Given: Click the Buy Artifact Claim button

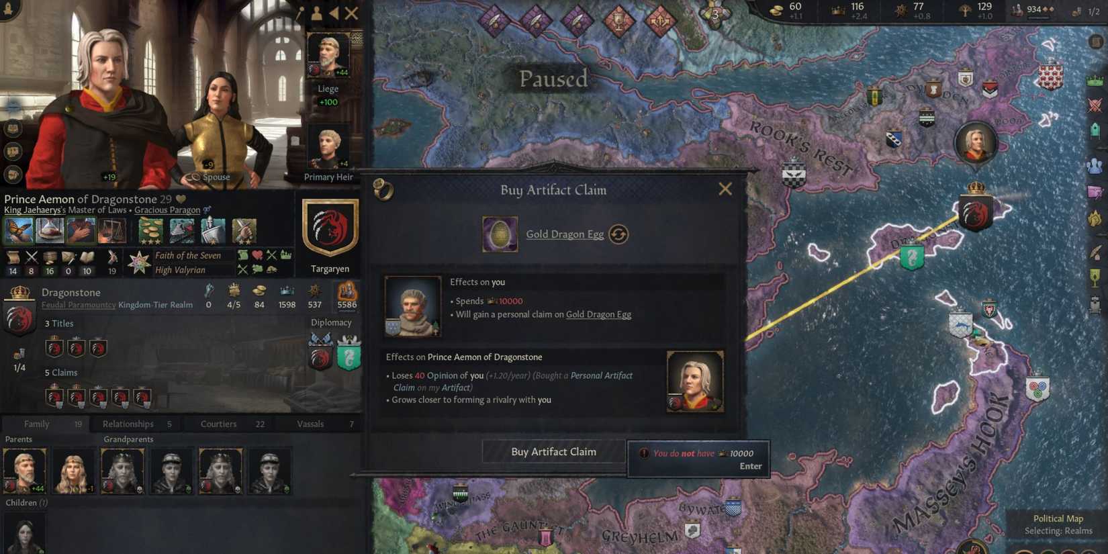Looking at the screenshot, I should [553, 452].
